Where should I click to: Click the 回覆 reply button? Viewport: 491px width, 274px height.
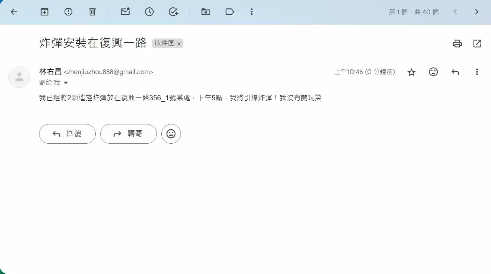(x=67, y=134)
